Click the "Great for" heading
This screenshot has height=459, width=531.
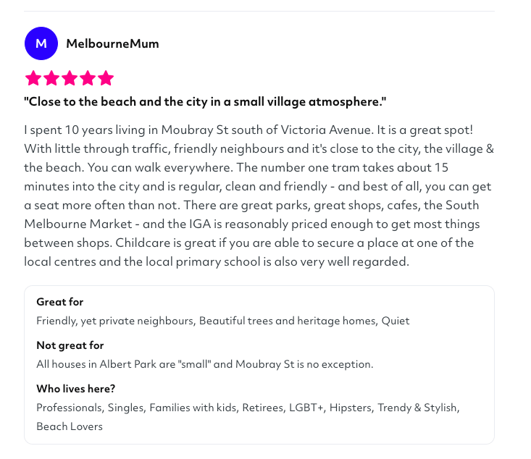pyautogui.click(x=60, y=302)
